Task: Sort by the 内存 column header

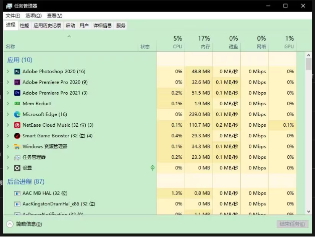Action: click(x=199, y=42)
